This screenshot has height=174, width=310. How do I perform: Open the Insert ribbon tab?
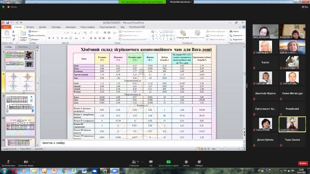point(30,27)
